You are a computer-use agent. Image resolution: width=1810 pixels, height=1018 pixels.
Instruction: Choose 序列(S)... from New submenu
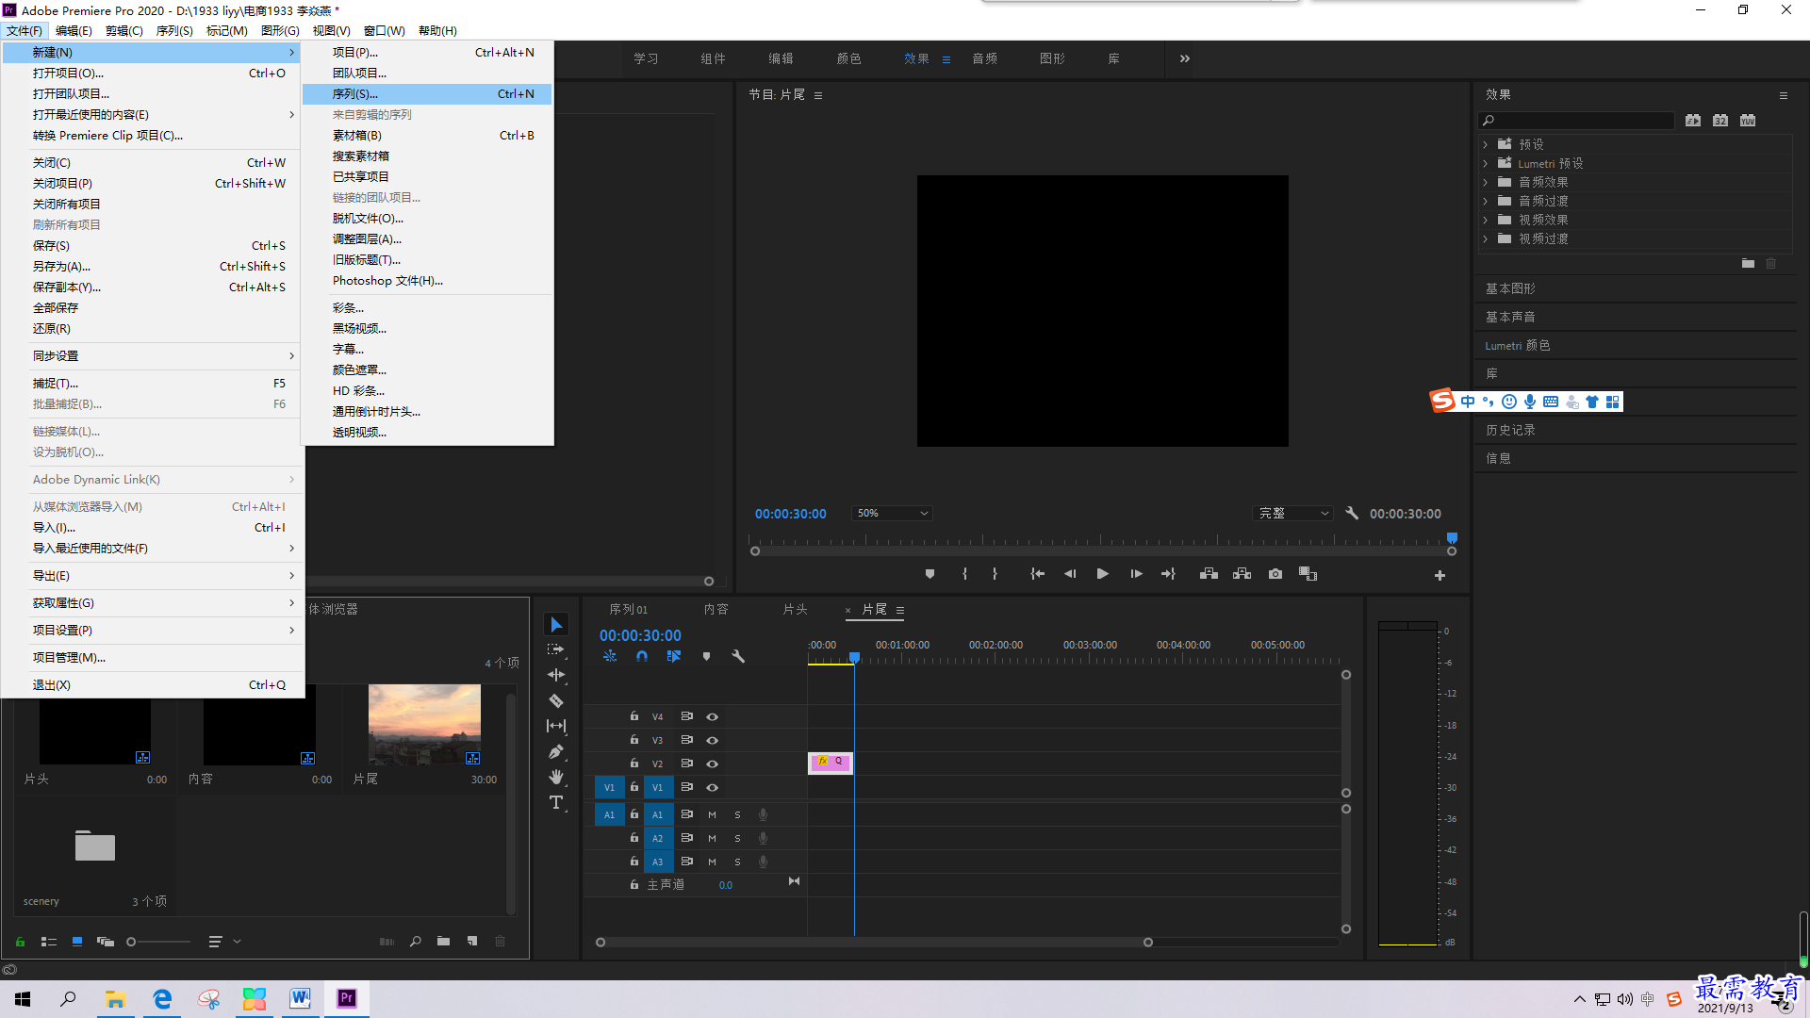click(427, 94)
